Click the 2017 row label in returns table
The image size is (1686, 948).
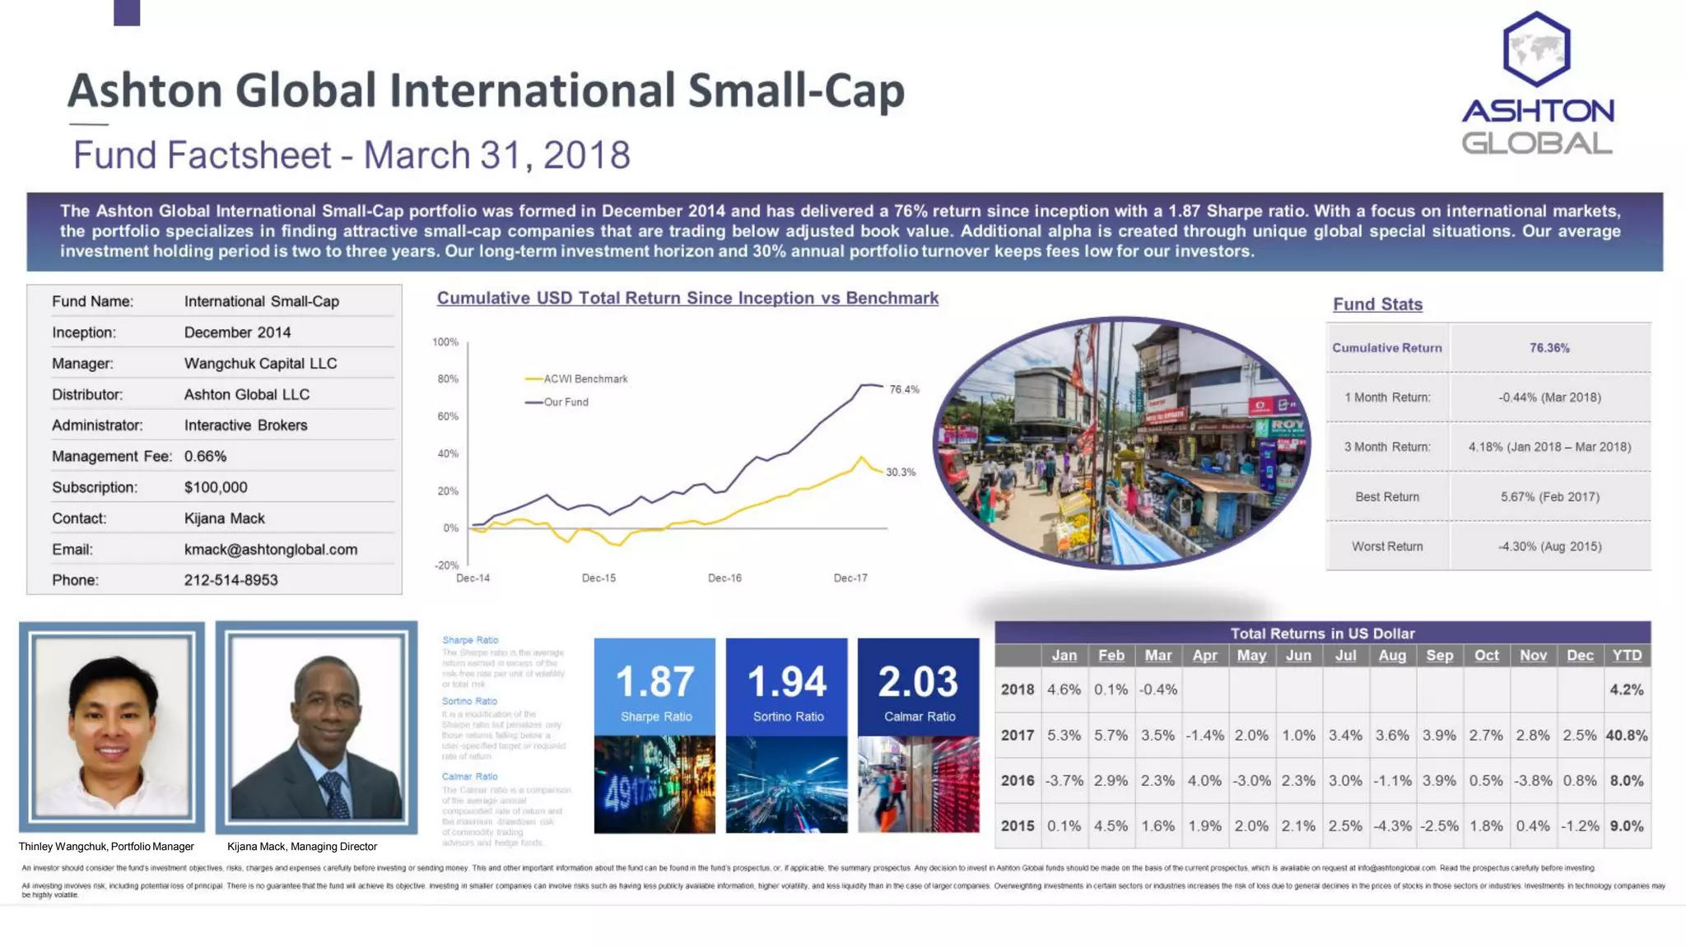pos(1018,736)
